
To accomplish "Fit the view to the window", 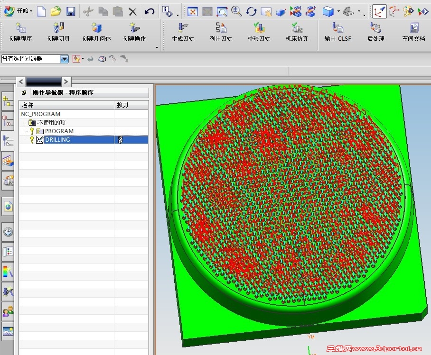I will 193,11.
